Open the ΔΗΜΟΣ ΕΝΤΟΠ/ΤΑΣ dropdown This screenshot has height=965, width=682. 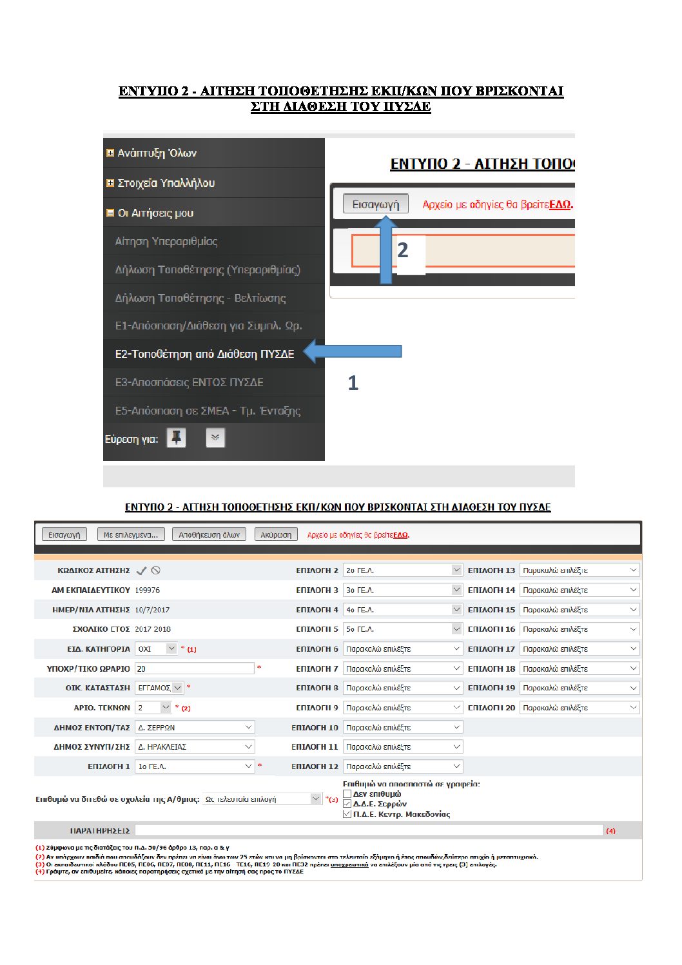click(x=195, y=727)
